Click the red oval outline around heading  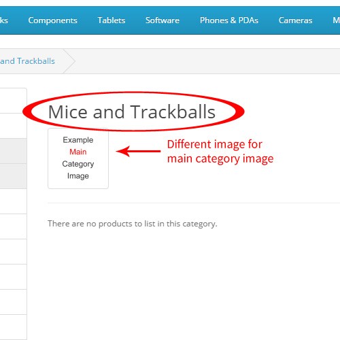point(133,112)
